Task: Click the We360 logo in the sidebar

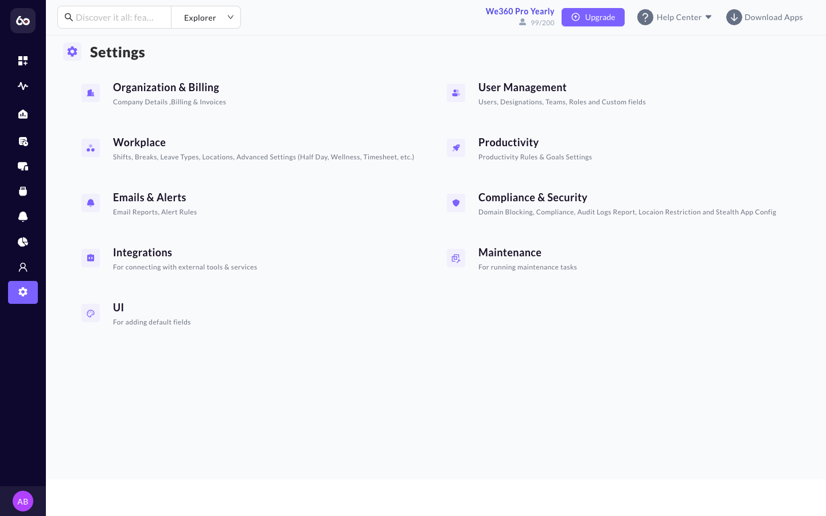Action: (x=23, y=21)
